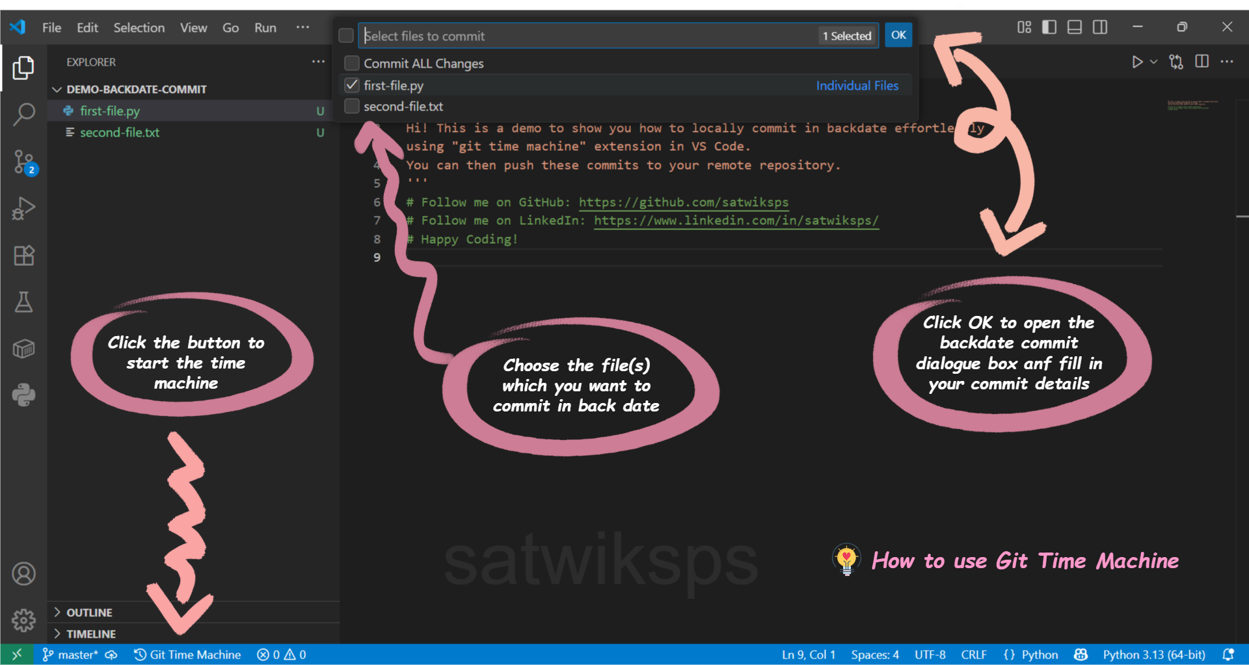Follow the linkedin.com/in/satwiksps link
Viewport: 1249px width, 665px height.
(x=736, y=220)
